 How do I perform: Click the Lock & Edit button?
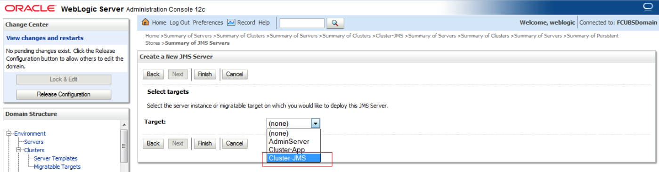tap(64, 80)
